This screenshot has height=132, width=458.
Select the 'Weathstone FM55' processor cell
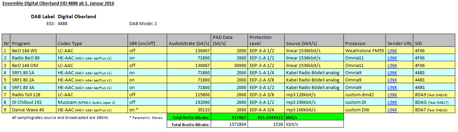tap(365, 51)
